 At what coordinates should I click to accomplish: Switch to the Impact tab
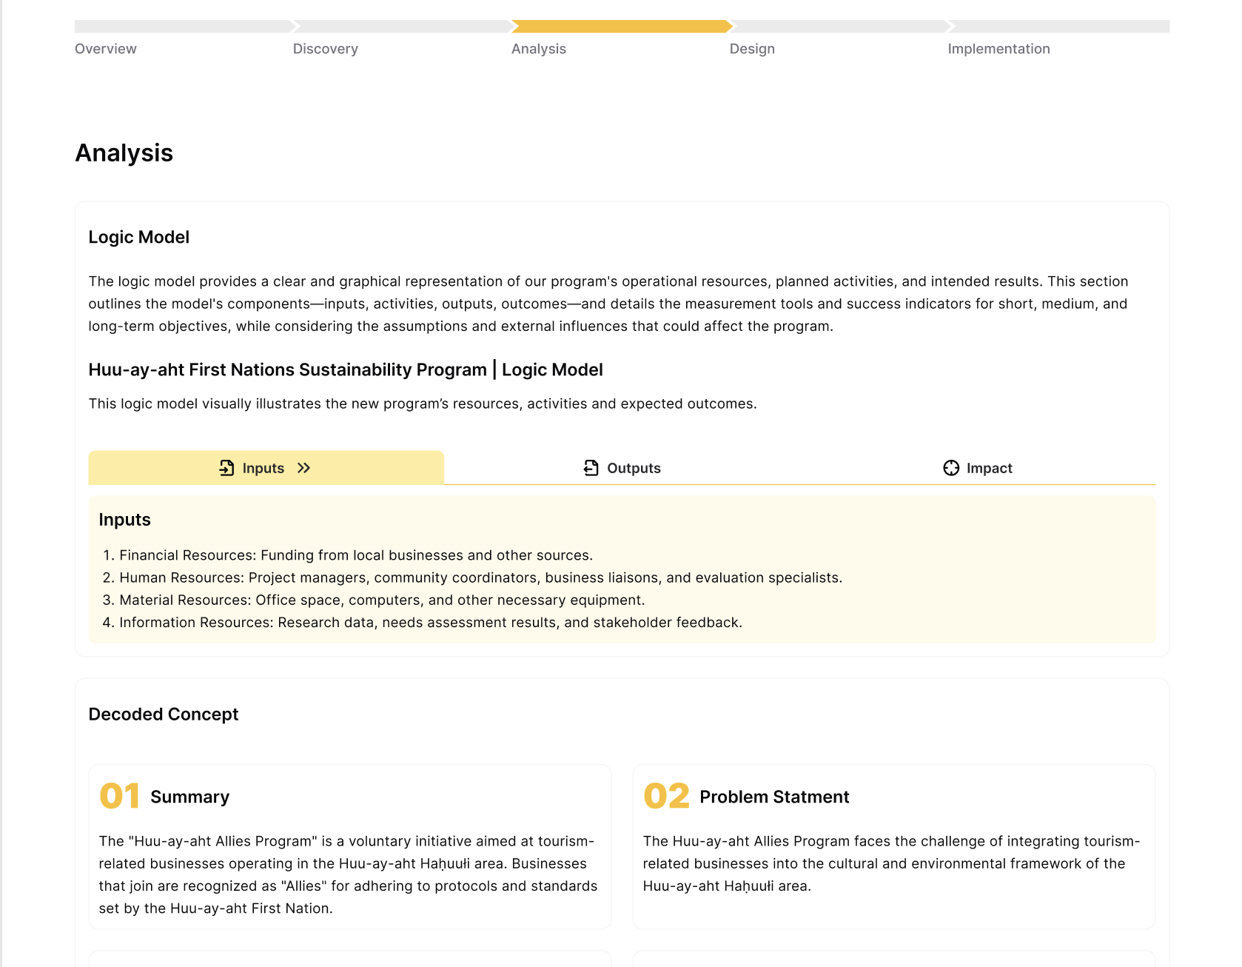tap(978, 468)
